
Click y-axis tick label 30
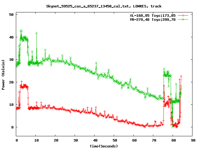pos(11,60)
